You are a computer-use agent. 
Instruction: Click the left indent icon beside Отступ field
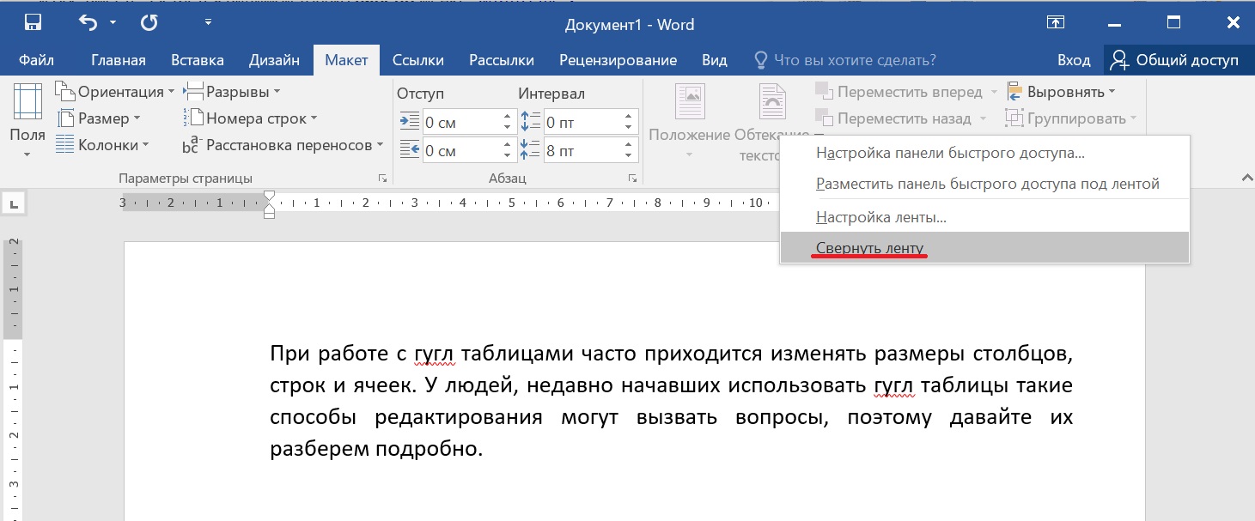point(410,122)
